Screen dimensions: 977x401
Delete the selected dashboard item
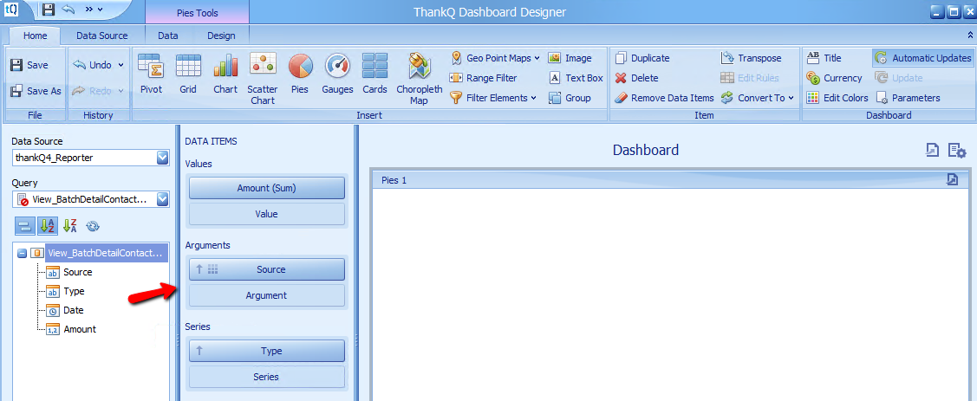[x=637, y=78]
